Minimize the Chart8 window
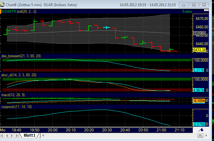 183,5
